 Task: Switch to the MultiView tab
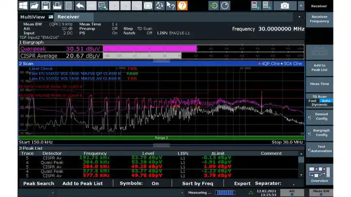point(33,17)
